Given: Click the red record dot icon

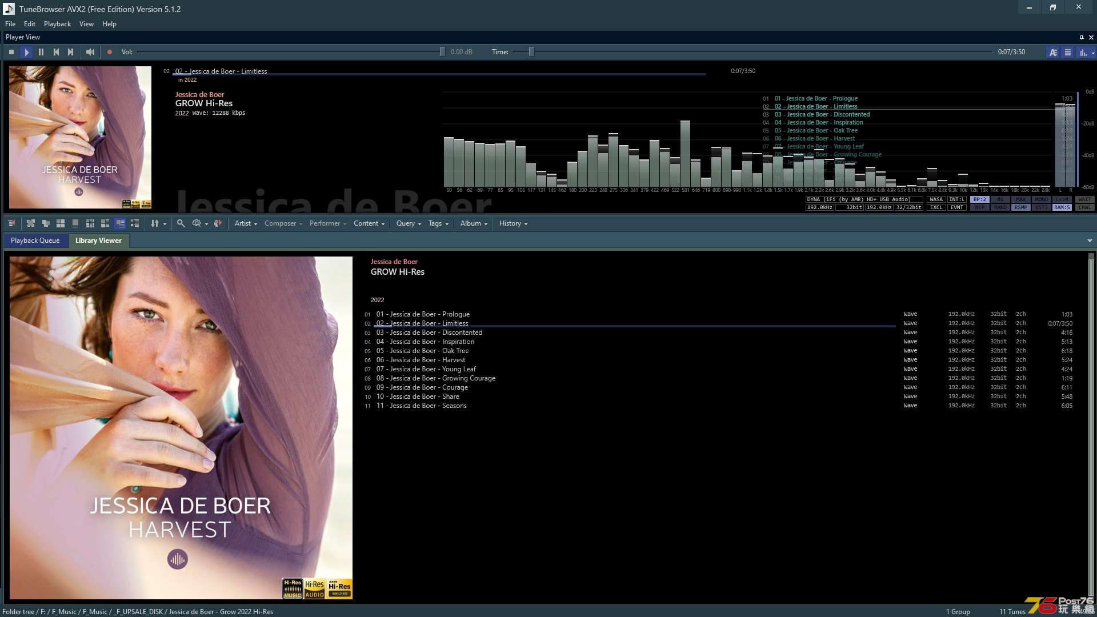Looking at the screenshot, I should [x=110, y=52].
